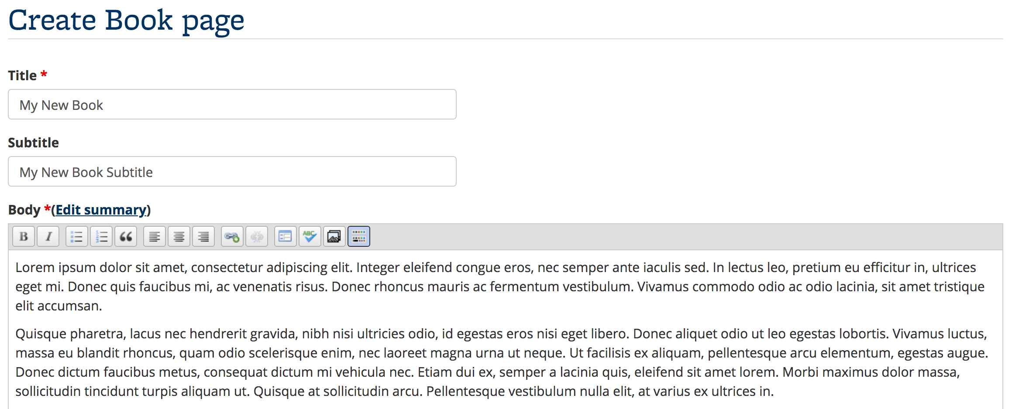Click the Title field containing My New Book
Screen dimensions: 1012x409
tap(232, 105)
